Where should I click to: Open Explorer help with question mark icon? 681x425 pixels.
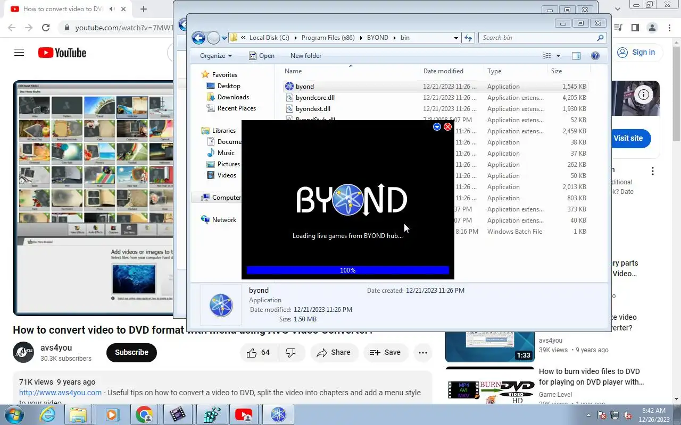595,56
